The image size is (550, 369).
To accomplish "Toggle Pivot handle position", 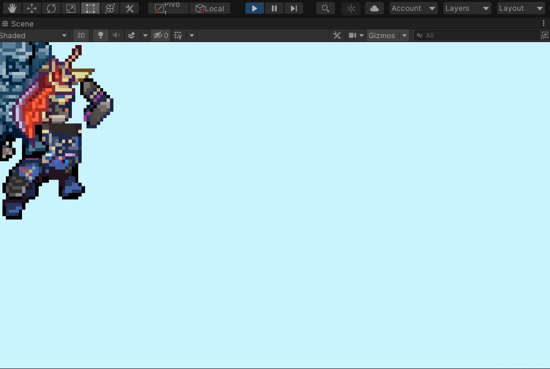I will coord(168,8).
